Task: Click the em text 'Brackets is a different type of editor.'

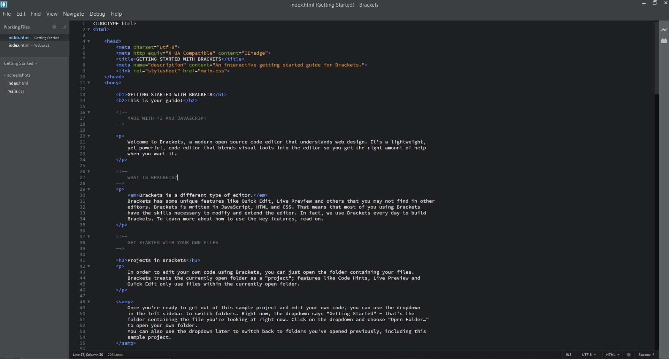Action: [196, 195]
